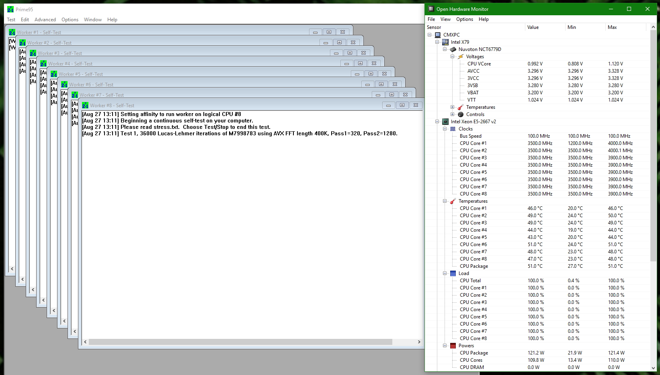660x375 pixels.
Task: Click the red Powers icon
Action: [453, 346]
